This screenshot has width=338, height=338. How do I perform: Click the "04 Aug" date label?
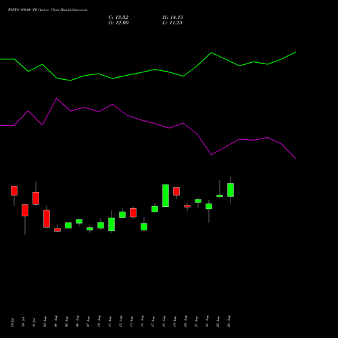(55, 322)
